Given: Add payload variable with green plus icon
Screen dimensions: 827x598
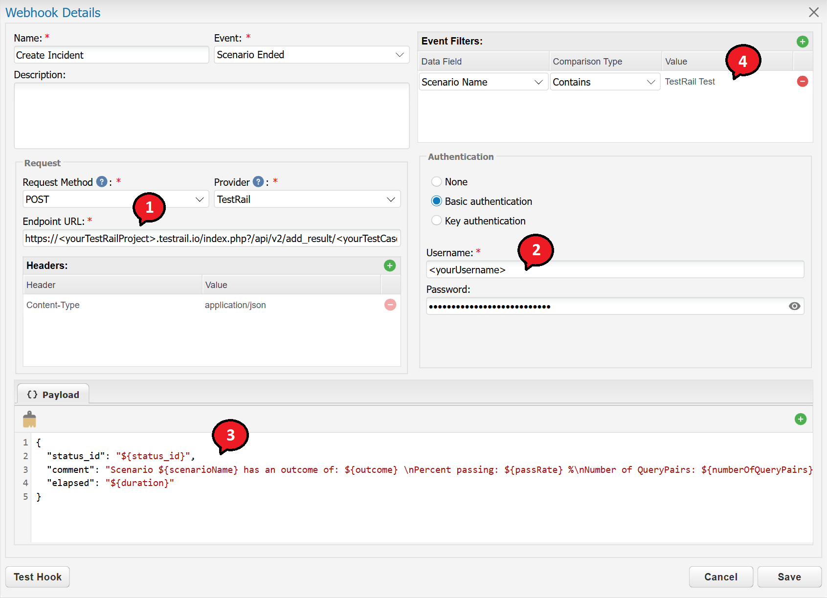Looking at the screenshot, I should pyautogui.click(x=800, y=419).
